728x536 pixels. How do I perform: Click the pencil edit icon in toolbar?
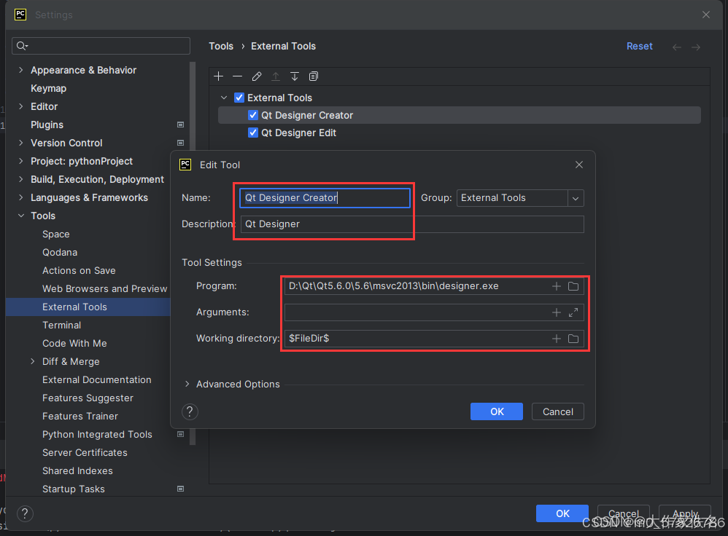point(257,76)
